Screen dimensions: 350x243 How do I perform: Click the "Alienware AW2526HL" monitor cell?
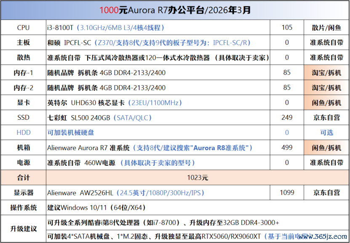click(x=158, y=192)
